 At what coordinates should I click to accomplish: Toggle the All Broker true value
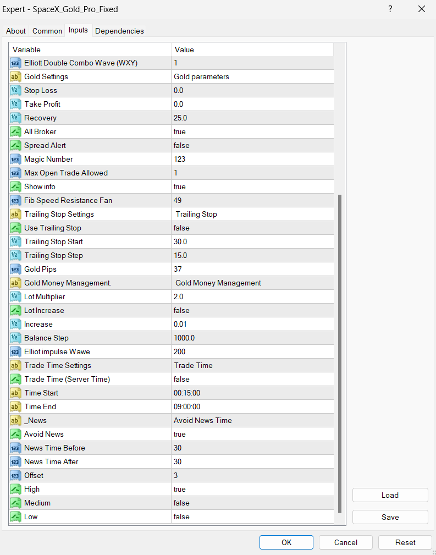(x=252, y=131)
